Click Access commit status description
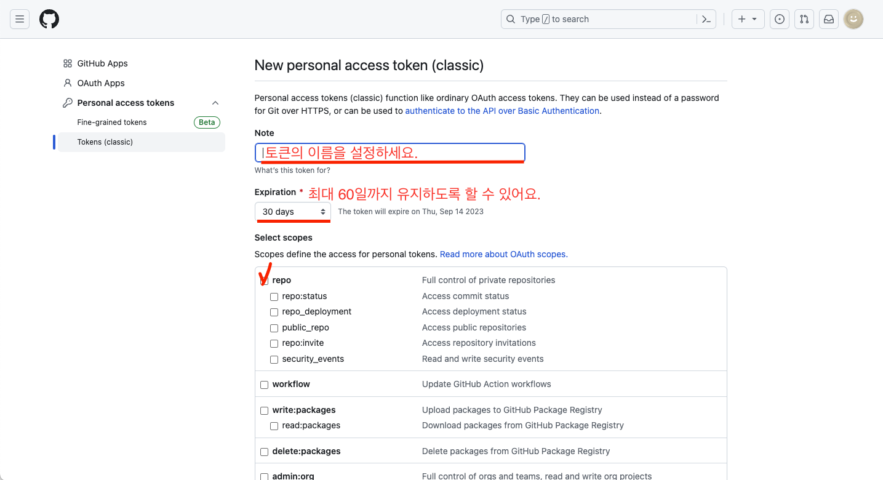The width and height of the screenshot is (883, 480). pyautogui.click(x=466, y=296)
